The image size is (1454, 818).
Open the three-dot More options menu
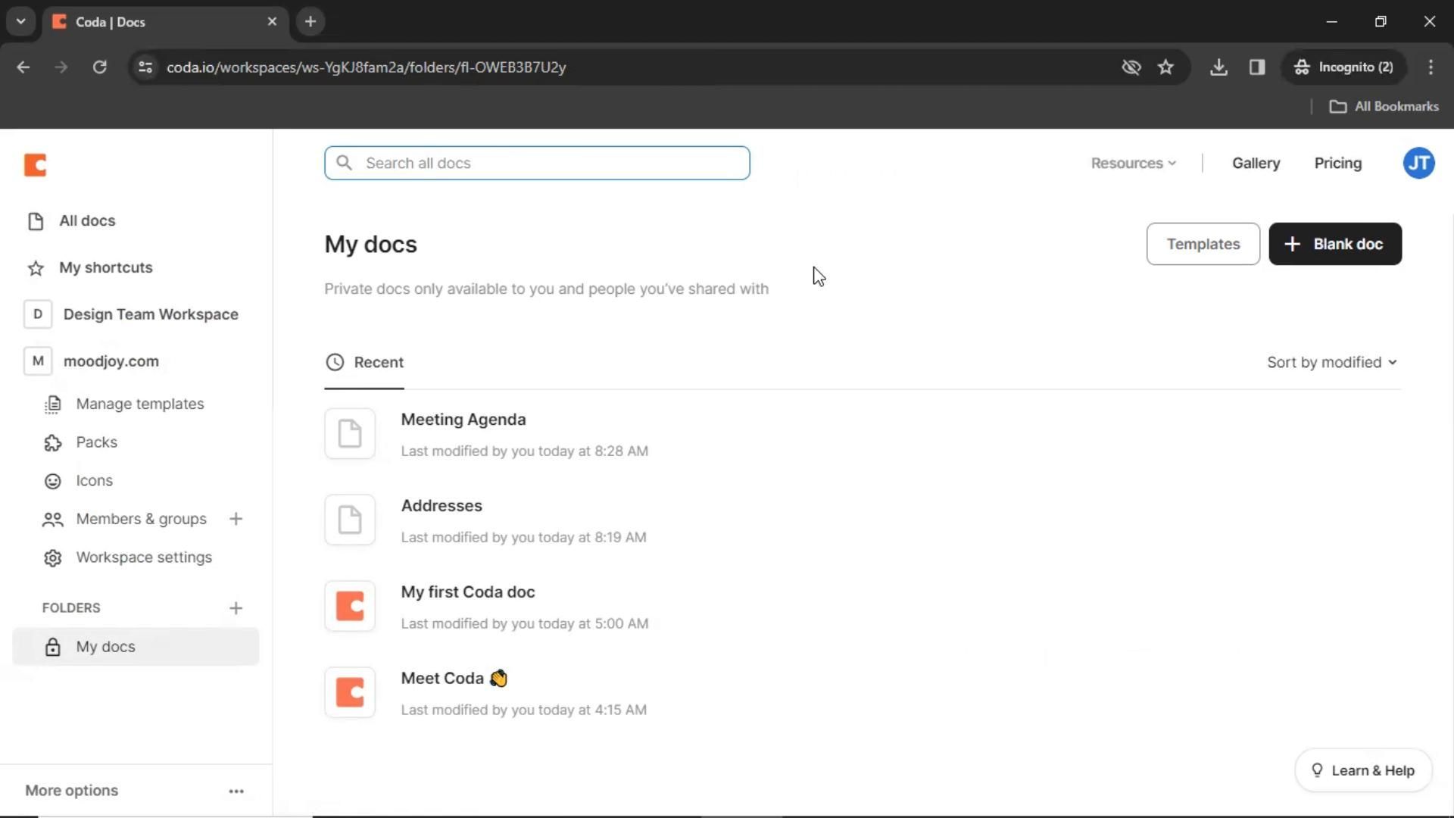pos(236,791)
